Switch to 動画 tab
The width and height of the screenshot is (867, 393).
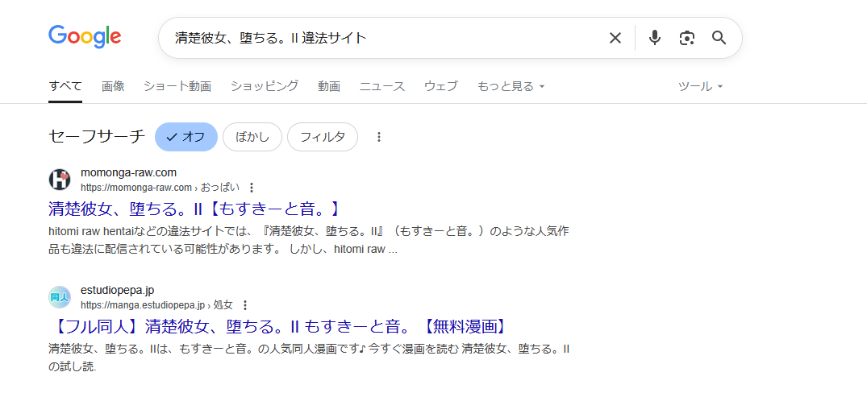point(329,86)
